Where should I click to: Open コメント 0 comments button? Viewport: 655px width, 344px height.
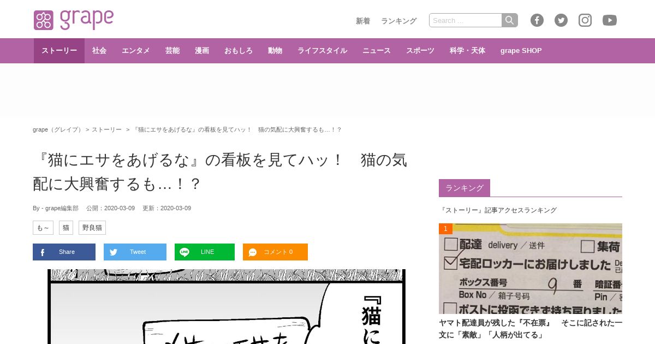point(275,252)
